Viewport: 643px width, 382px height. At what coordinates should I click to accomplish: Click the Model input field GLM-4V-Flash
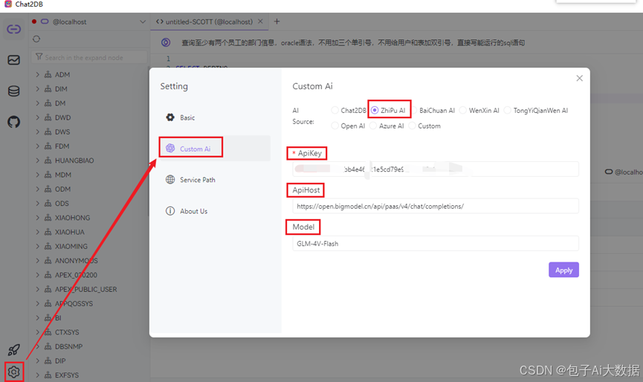click(436, 244)
